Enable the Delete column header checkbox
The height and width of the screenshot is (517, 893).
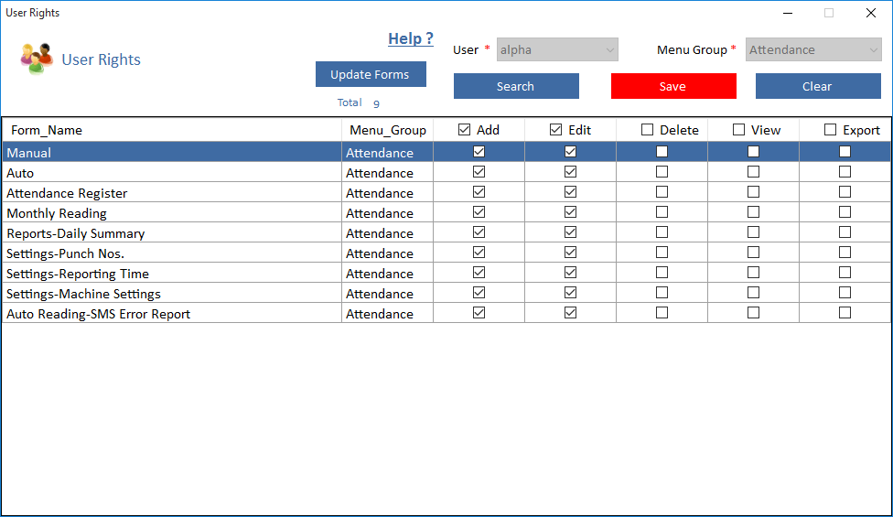coord(648,130)
